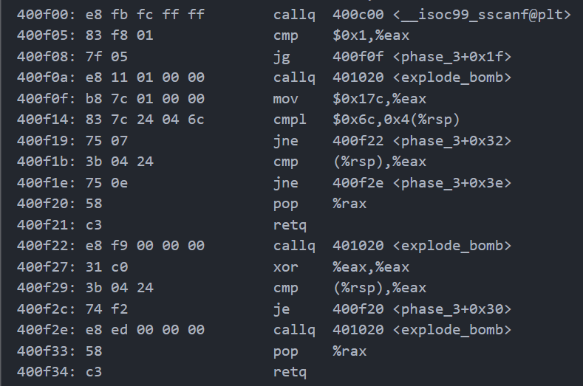The height and width of the screenshot is (386, 583).
Task: Click the mov instruction mnemonic
Action: 284,98
